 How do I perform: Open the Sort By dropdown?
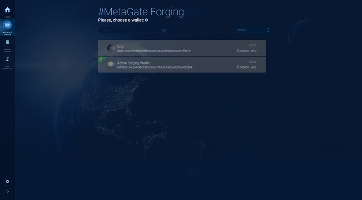point(252,30)
